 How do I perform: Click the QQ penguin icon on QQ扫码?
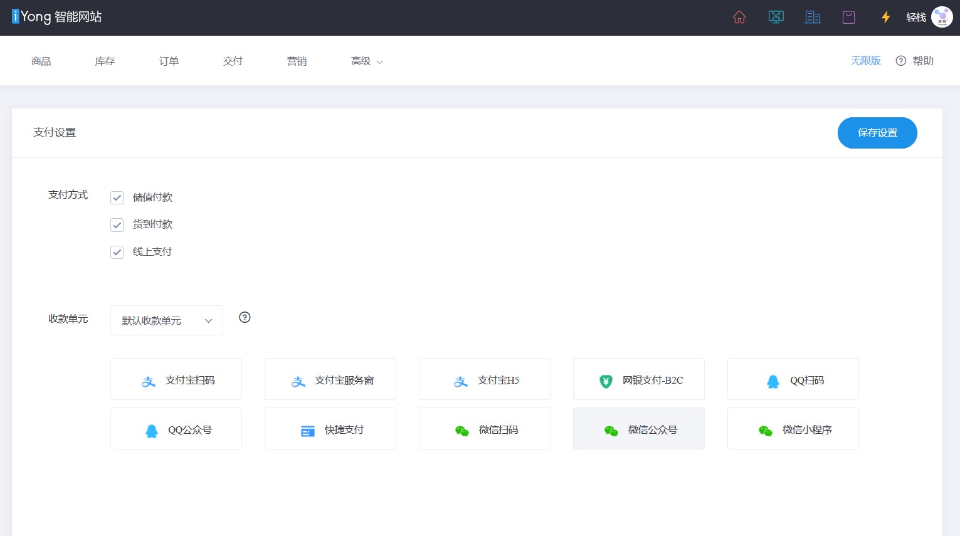tap(773, 381)
